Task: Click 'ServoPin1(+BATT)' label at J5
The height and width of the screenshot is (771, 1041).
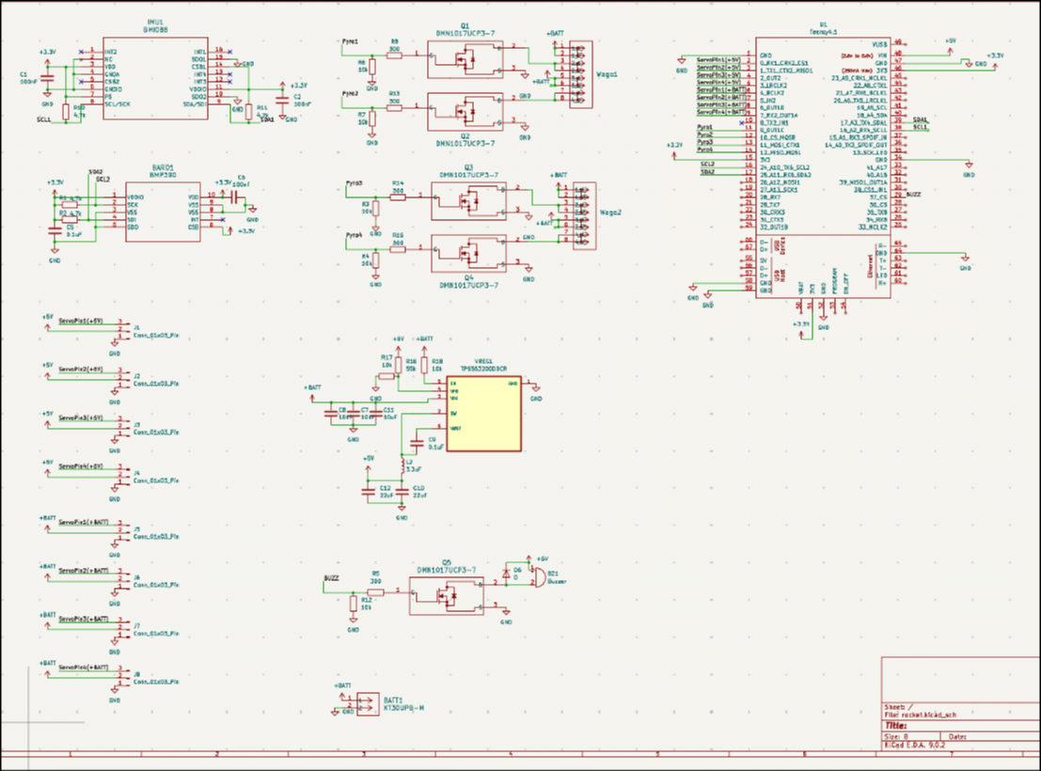Action: coord(84,522)
